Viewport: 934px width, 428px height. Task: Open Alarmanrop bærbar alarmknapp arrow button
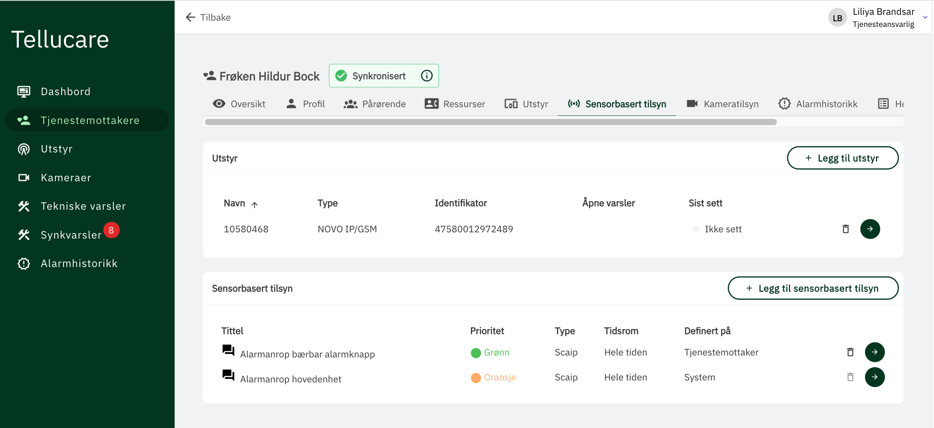click(x=875, y=352)
